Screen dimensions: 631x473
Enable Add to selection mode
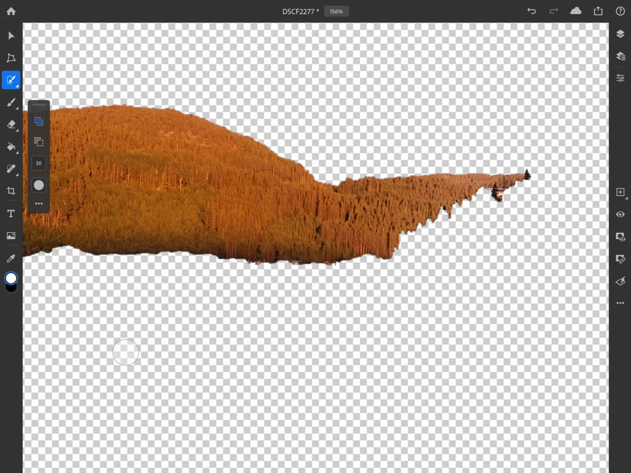click(39, 121)
